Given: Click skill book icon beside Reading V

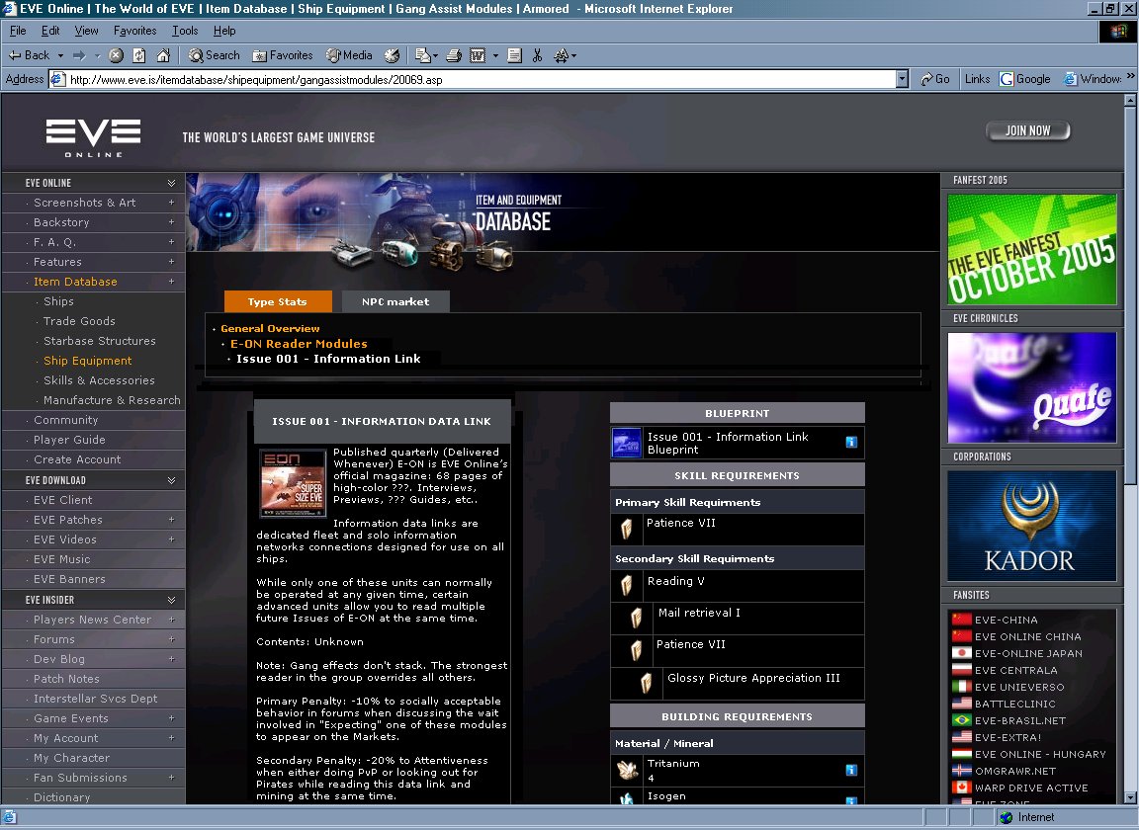Looking at the screenshot, I should coord(626,585).
